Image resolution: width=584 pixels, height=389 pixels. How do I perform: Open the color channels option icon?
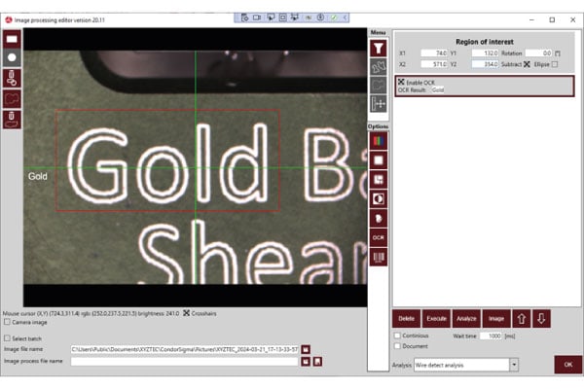379,142
